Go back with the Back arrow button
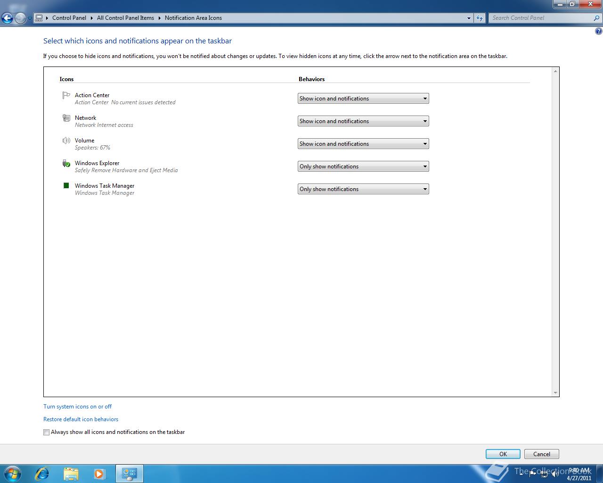The image size is (603, 483). point(7,18)
